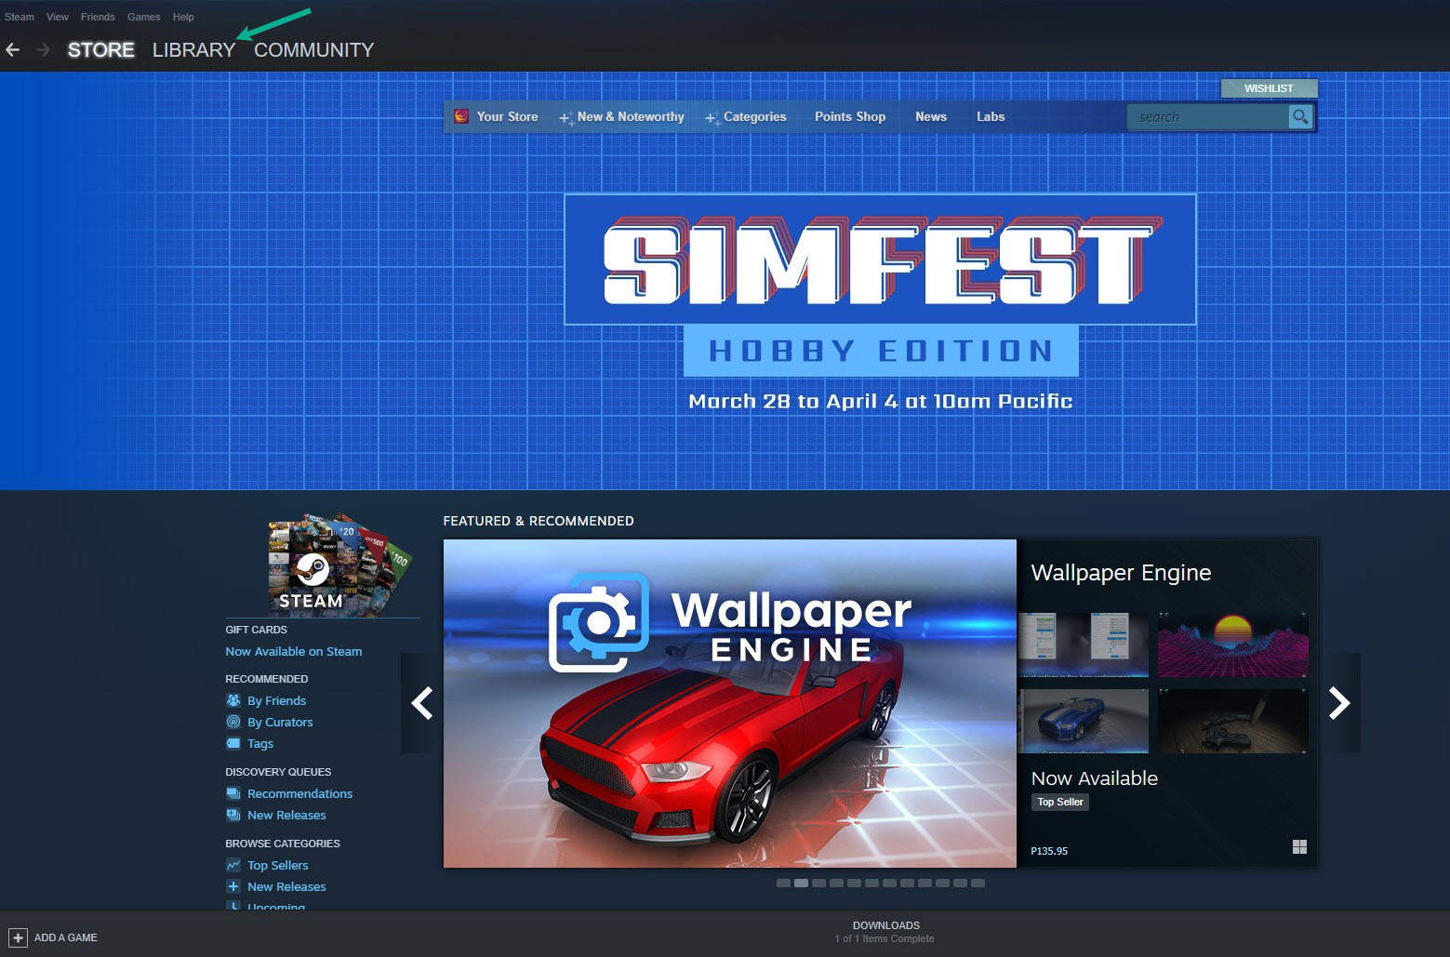Click the '1 of 1 Items Complete' status
Image resolution: width=1450 pixels, height=957 pixels.
(x=885, y=938)
